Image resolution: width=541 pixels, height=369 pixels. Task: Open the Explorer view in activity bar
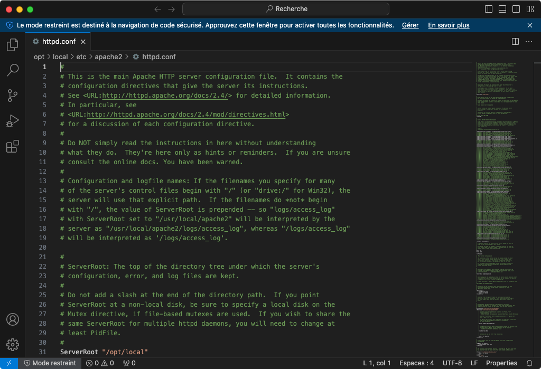[13, 45]
